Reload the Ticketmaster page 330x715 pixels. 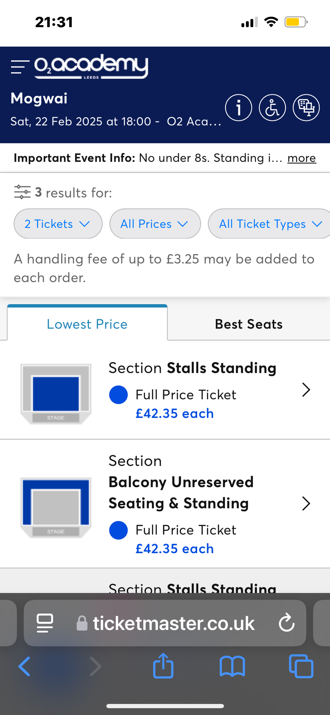coord(286,623)
